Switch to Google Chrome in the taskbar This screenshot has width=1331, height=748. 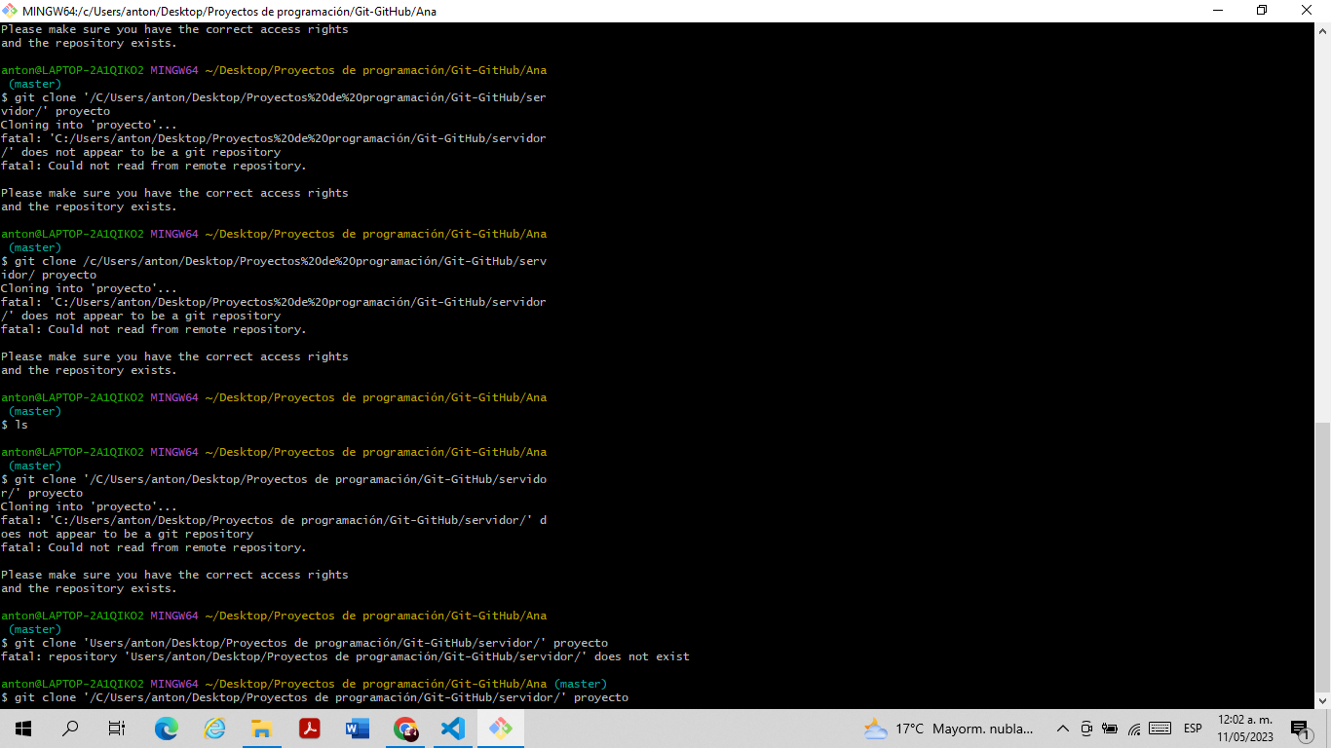click(405, 729)
